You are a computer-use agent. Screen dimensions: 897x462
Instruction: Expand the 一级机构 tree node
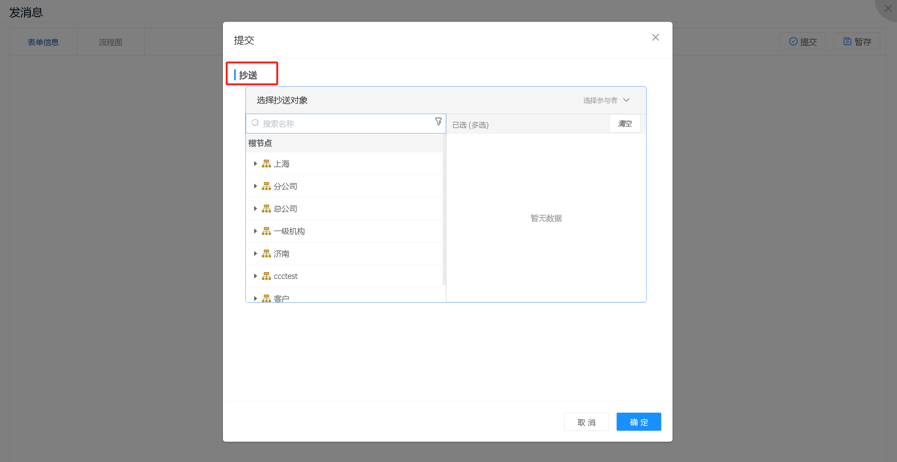click(255, 231)
